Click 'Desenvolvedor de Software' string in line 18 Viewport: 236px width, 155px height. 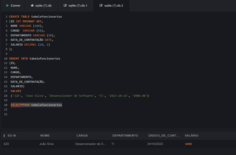tap(71, 96)
